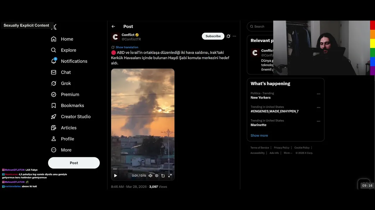
Task: Open the @ConflictTR handle
Action: [131, 39]
